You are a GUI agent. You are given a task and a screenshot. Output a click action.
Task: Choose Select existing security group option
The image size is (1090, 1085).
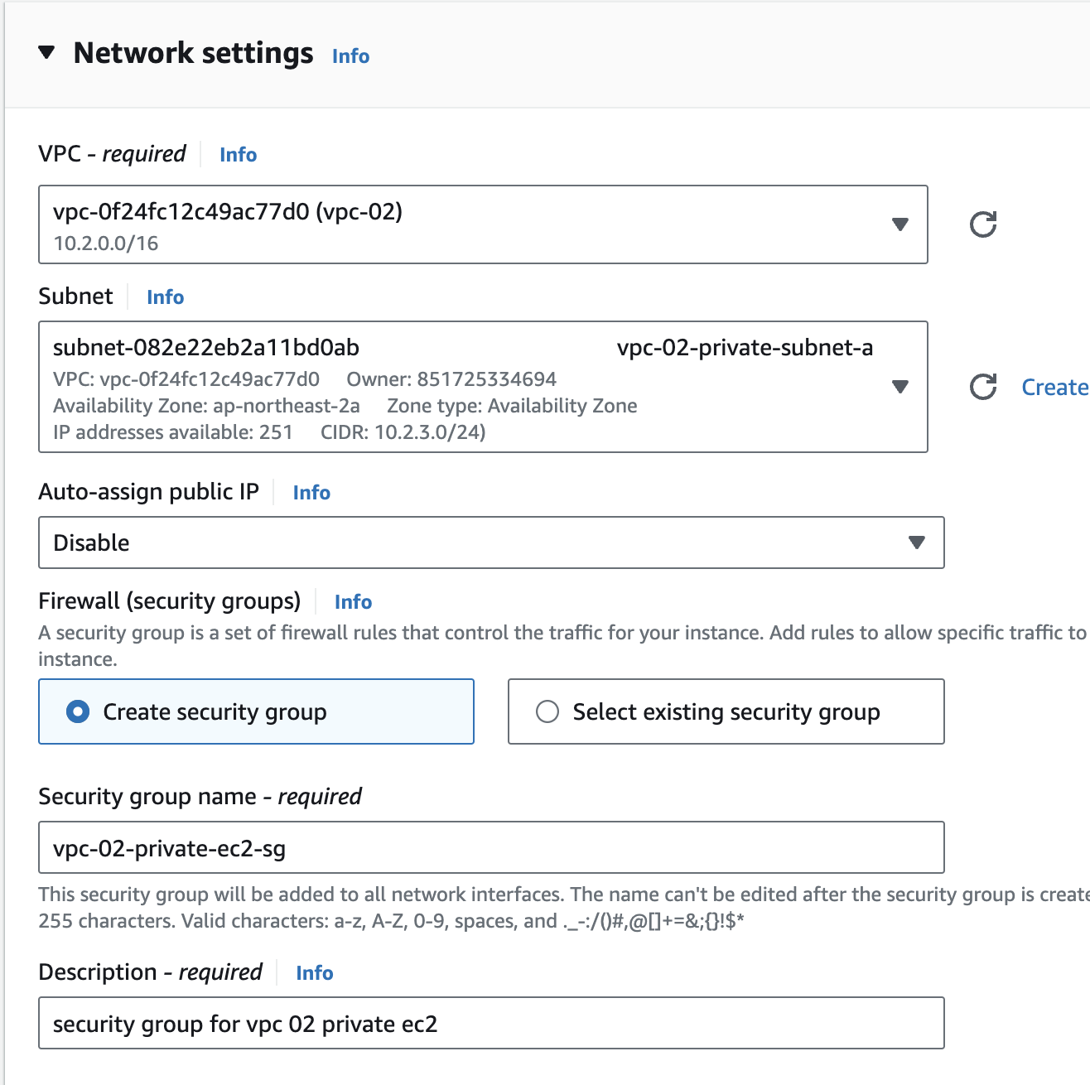point(547,711)
